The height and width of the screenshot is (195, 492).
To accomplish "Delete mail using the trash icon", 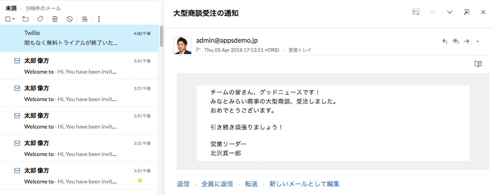I will [x=55, y=19].
